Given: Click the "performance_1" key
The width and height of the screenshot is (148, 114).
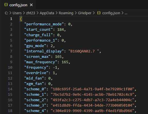Looking at the screenshot, I should point(41,40).
